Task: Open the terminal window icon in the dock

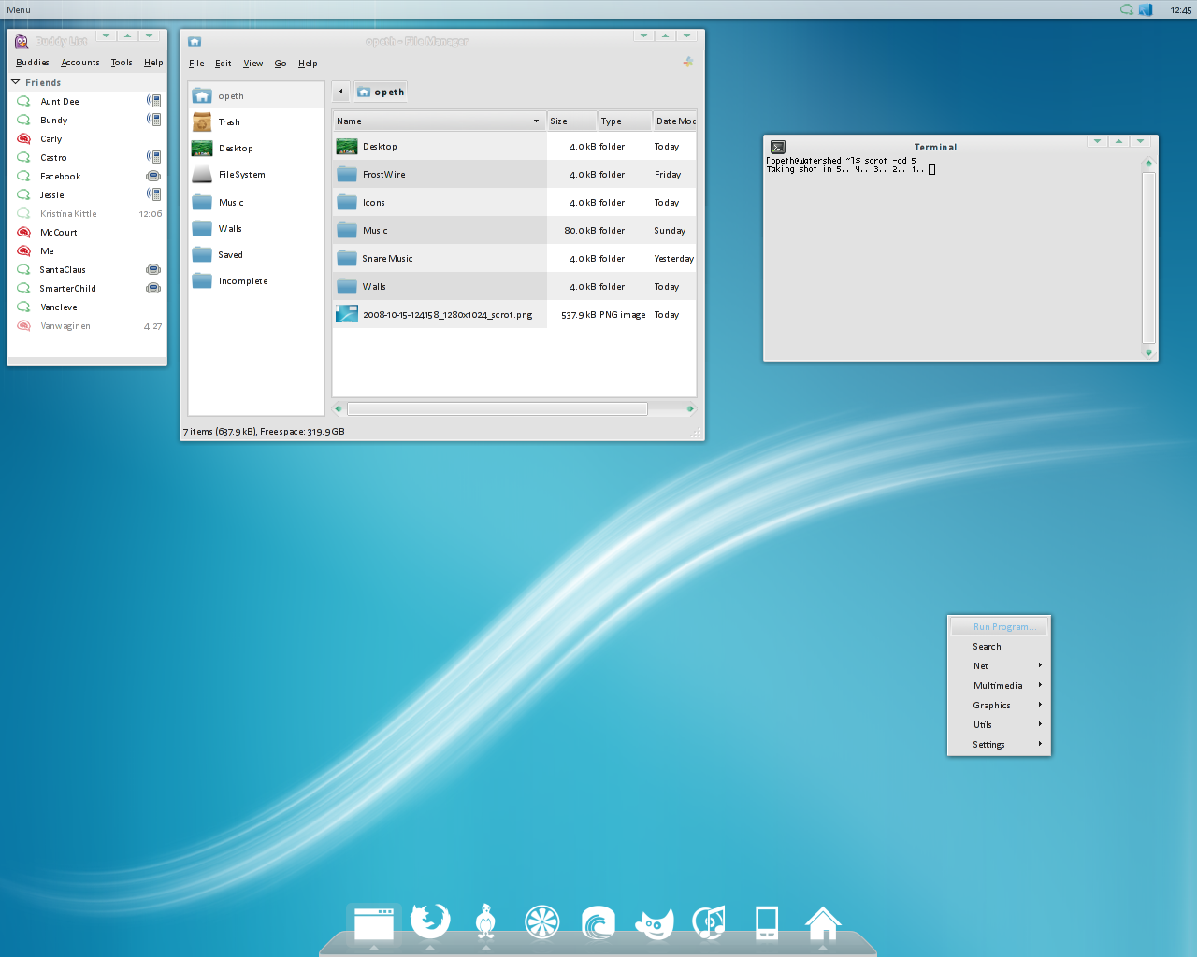Action: click(x=374, y=922)
